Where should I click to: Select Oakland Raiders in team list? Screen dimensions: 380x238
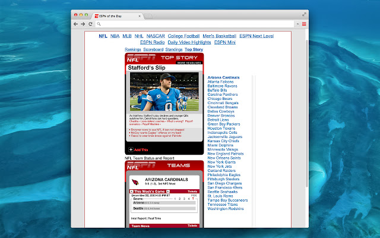(221, 171)
